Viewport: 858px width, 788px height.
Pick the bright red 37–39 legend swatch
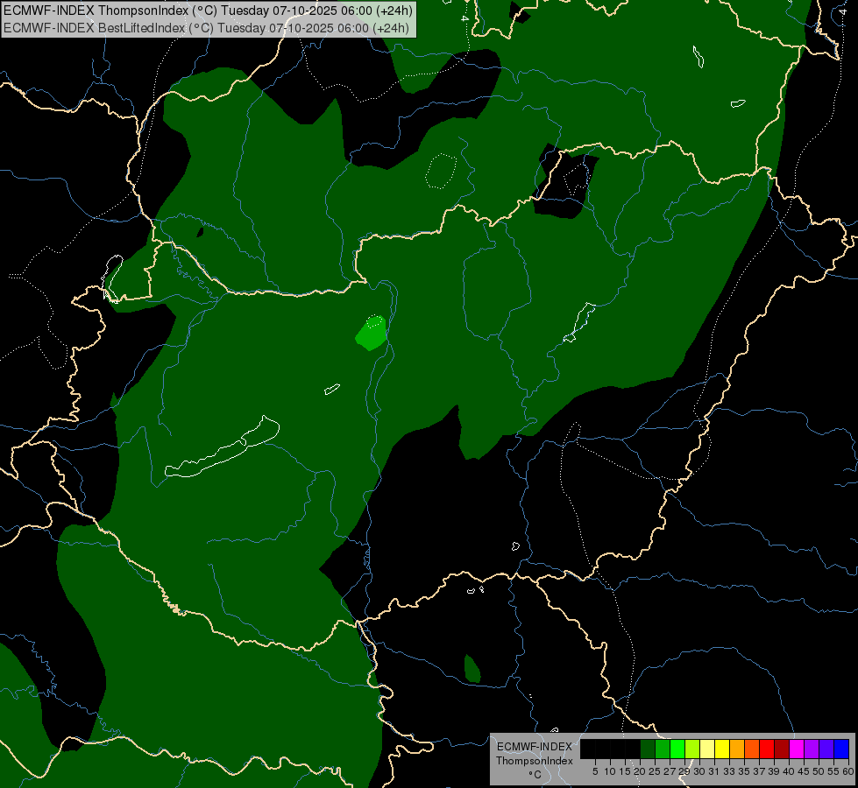click(x=766, y=749)
